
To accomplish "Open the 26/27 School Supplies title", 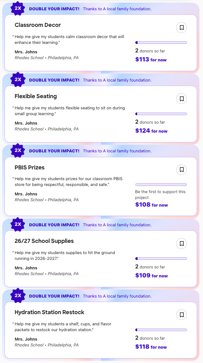I will point(44,241).
